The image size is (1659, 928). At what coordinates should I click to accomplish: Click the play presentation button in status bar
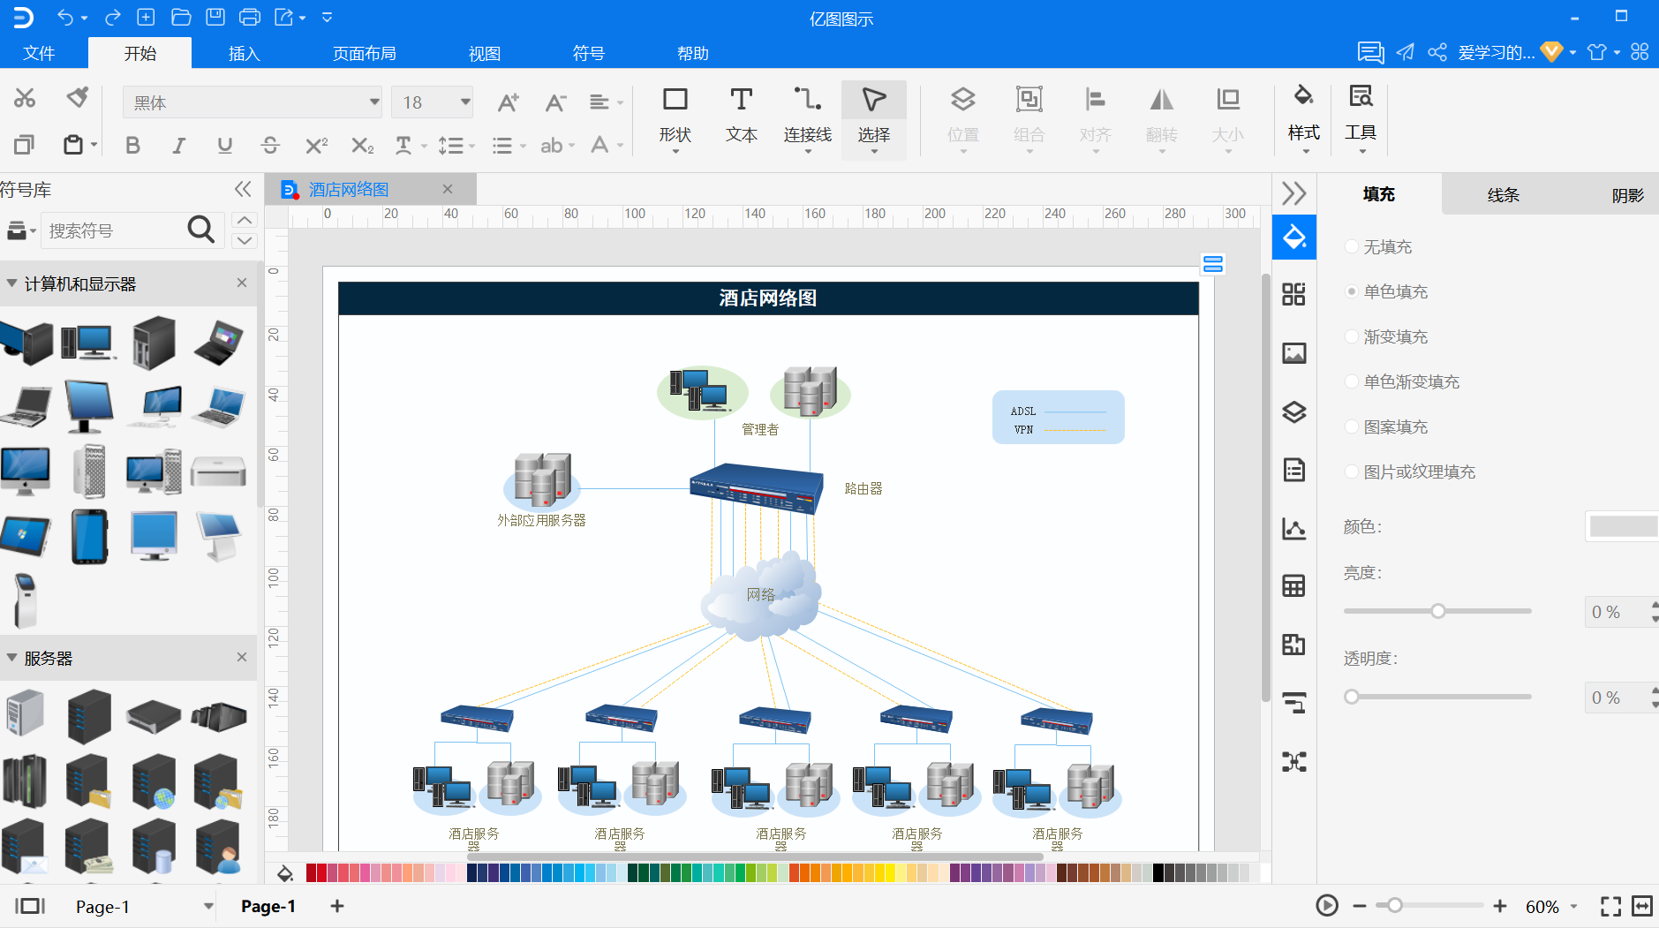tap(1327, 906)
